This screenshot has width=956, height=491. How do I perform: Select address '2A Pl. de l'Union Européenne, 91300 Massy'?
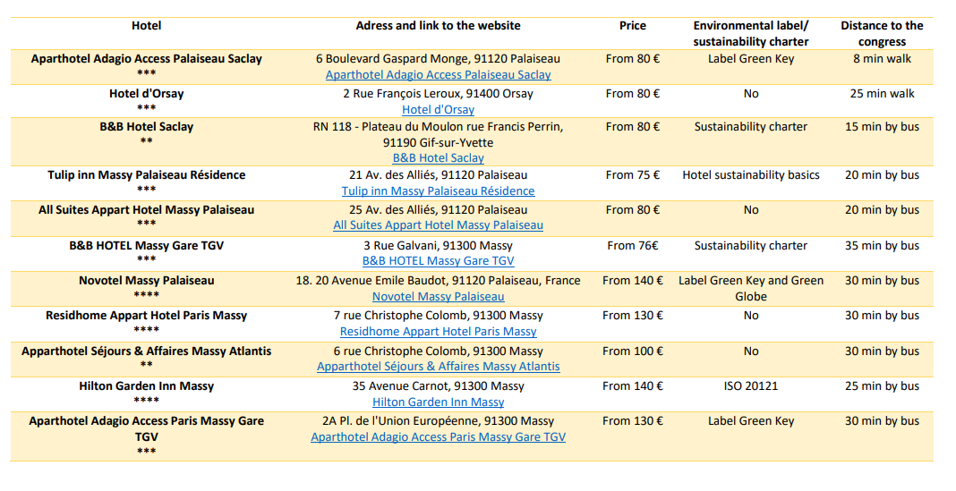coord(438,421)
